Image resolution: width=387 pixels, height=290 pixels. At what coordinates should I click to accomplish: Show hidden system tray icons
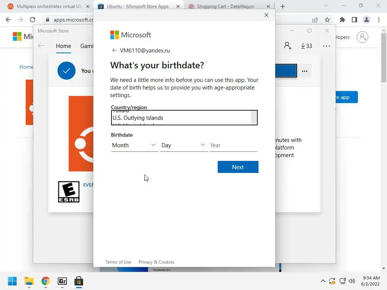coord(323,281)
